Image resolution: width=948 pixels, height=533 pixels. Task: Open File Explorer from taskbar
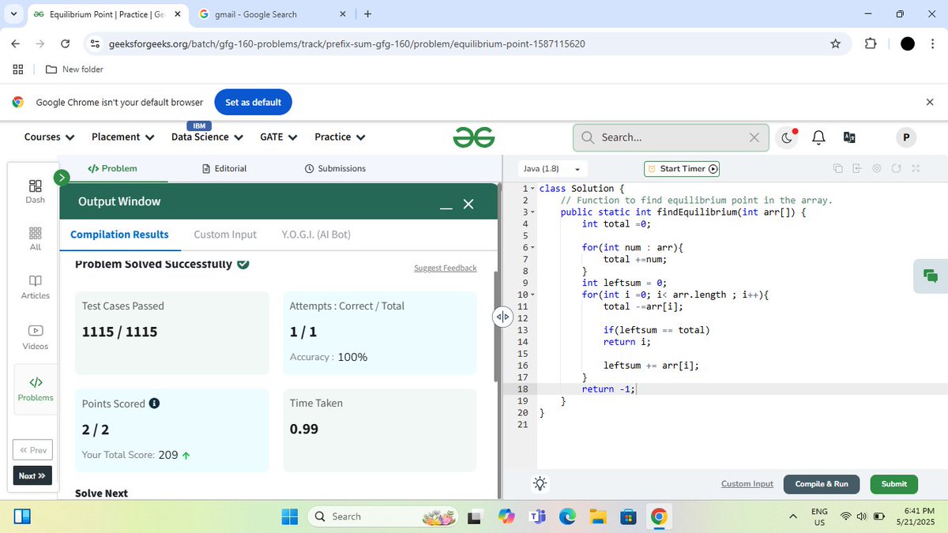coord(598,516)
